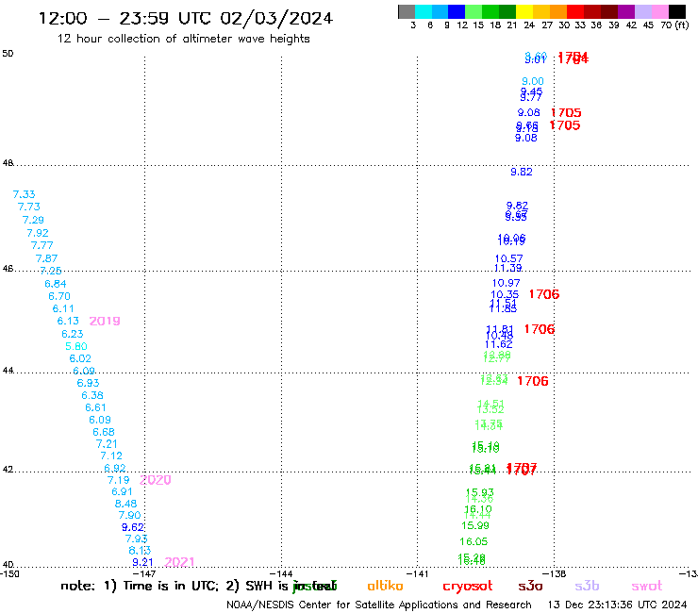Click the latitude 44 axis label
Screen dimensions: 698x613
pyautogui.click(x=8, y=371)
